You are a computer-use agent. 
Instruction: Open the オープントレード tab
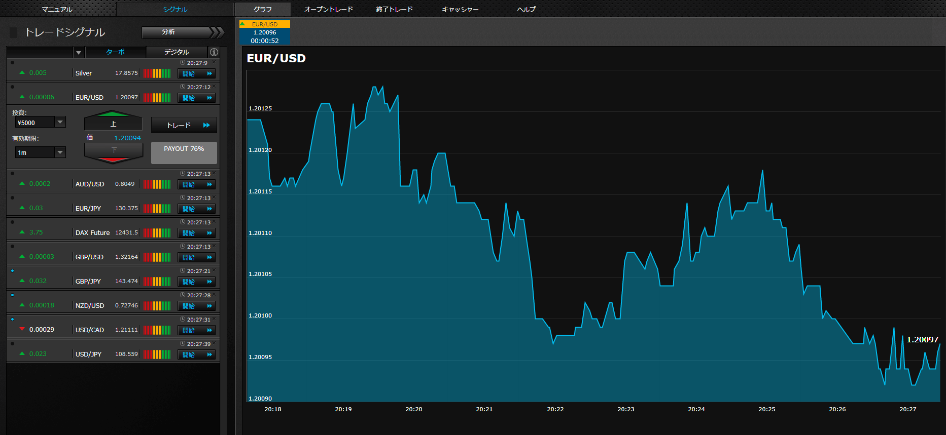pos(329,9)
